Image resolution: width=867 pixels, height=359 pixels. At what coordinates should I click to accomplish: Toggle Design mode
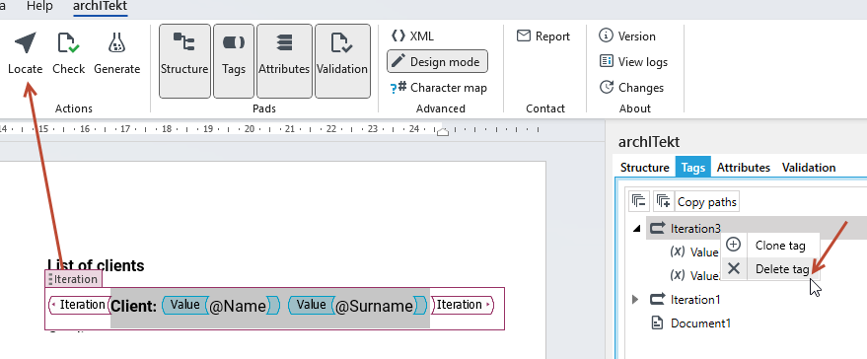point(437,61)
